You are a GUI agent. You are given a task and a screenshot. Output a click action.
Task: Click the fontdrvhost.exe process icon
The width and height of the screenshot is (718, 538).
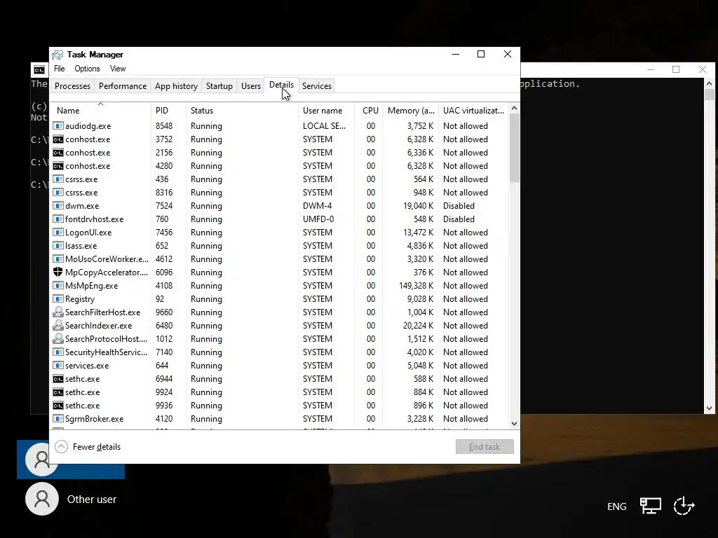[57, 219]
